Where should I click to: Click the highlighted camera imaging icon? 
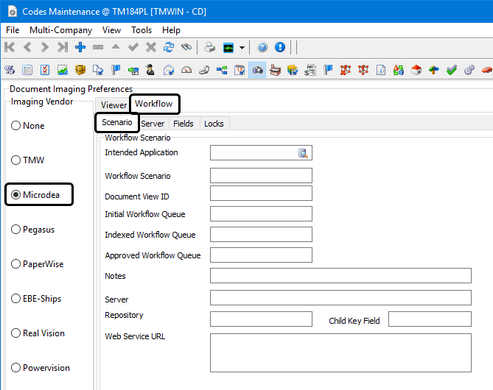pyautogui.click(x=258, y=70)
